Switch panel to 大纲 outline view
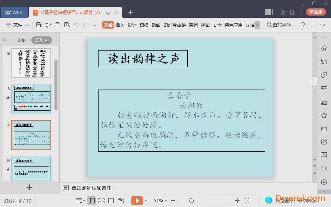This screenshot has height=207, width=331. point(22,40)
